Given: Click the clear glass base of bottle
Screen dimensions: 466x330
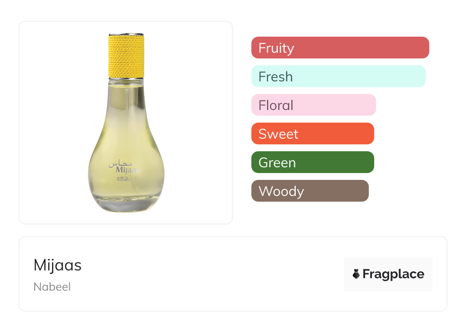Looking at the screenshot, I should click(x=126, y=204).
